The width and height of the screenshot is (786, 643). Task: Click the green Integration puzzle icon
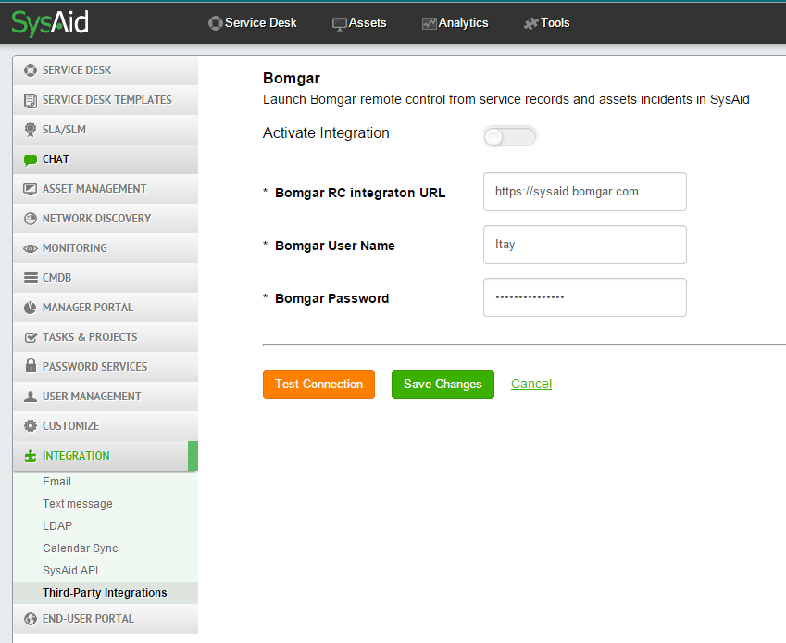click(x=31, y=456)
